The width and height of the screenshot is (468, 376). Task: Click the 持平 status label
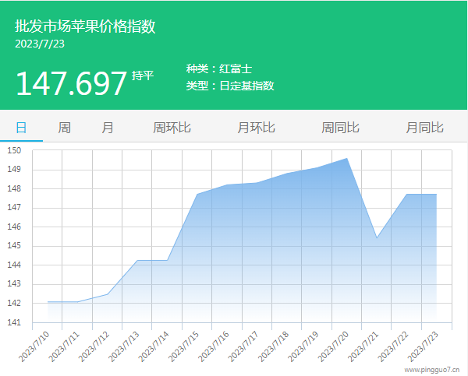(x=144, y=76)
